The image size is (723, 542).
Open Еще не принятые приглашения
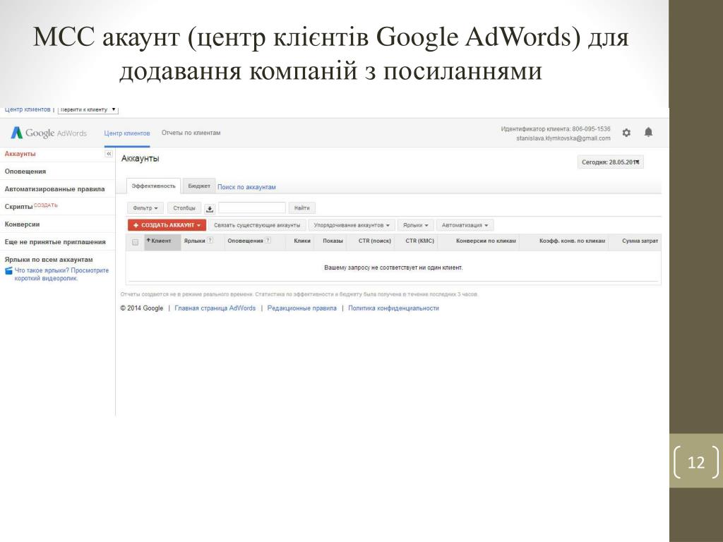[55, 242]
